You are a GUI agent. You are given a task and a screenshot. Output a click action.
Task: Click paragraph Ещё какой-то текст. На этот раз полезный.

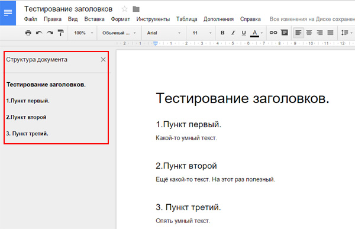pos(215,179)
